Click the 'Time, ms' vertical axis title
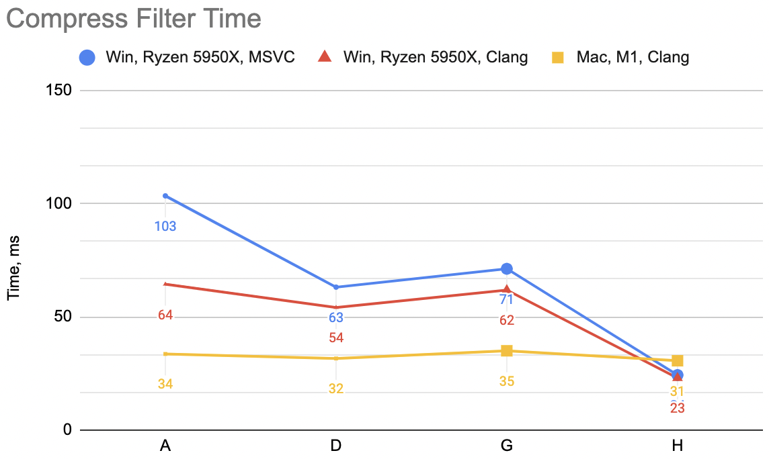This screenshot has width=769, height=459. [x=13, y=268]
